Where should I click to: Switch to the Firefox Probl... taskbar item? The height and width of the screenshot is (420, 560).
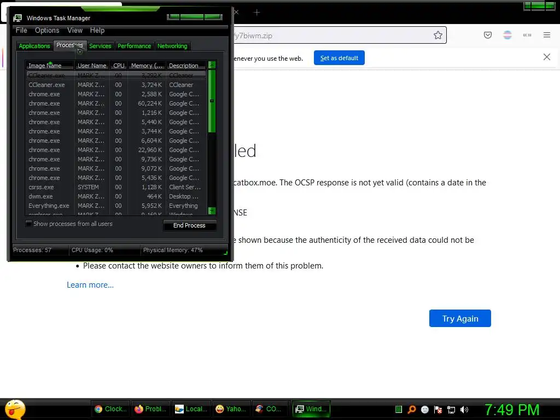pyautogui.click(x=150, y=409)
